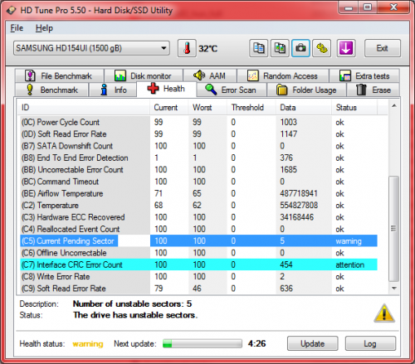Open the options wrench icon

click(322, 48)
